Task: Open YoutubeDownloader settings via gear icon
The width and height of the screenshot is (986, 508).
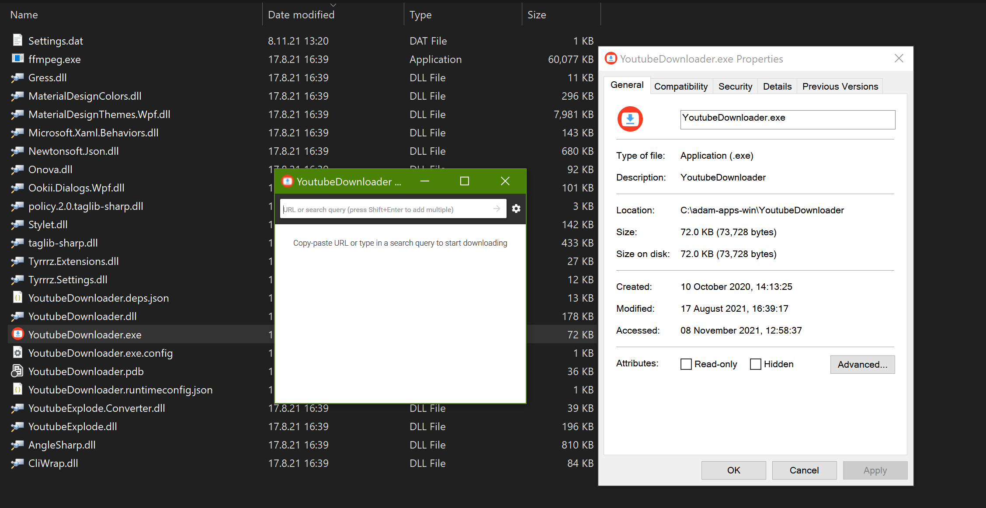Action: point(516,209)
